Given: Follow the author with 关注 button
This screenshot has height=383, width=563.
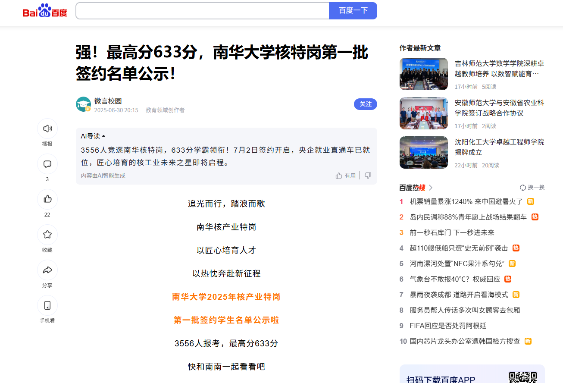Looking at the screenshot, I should coord(366,104).
